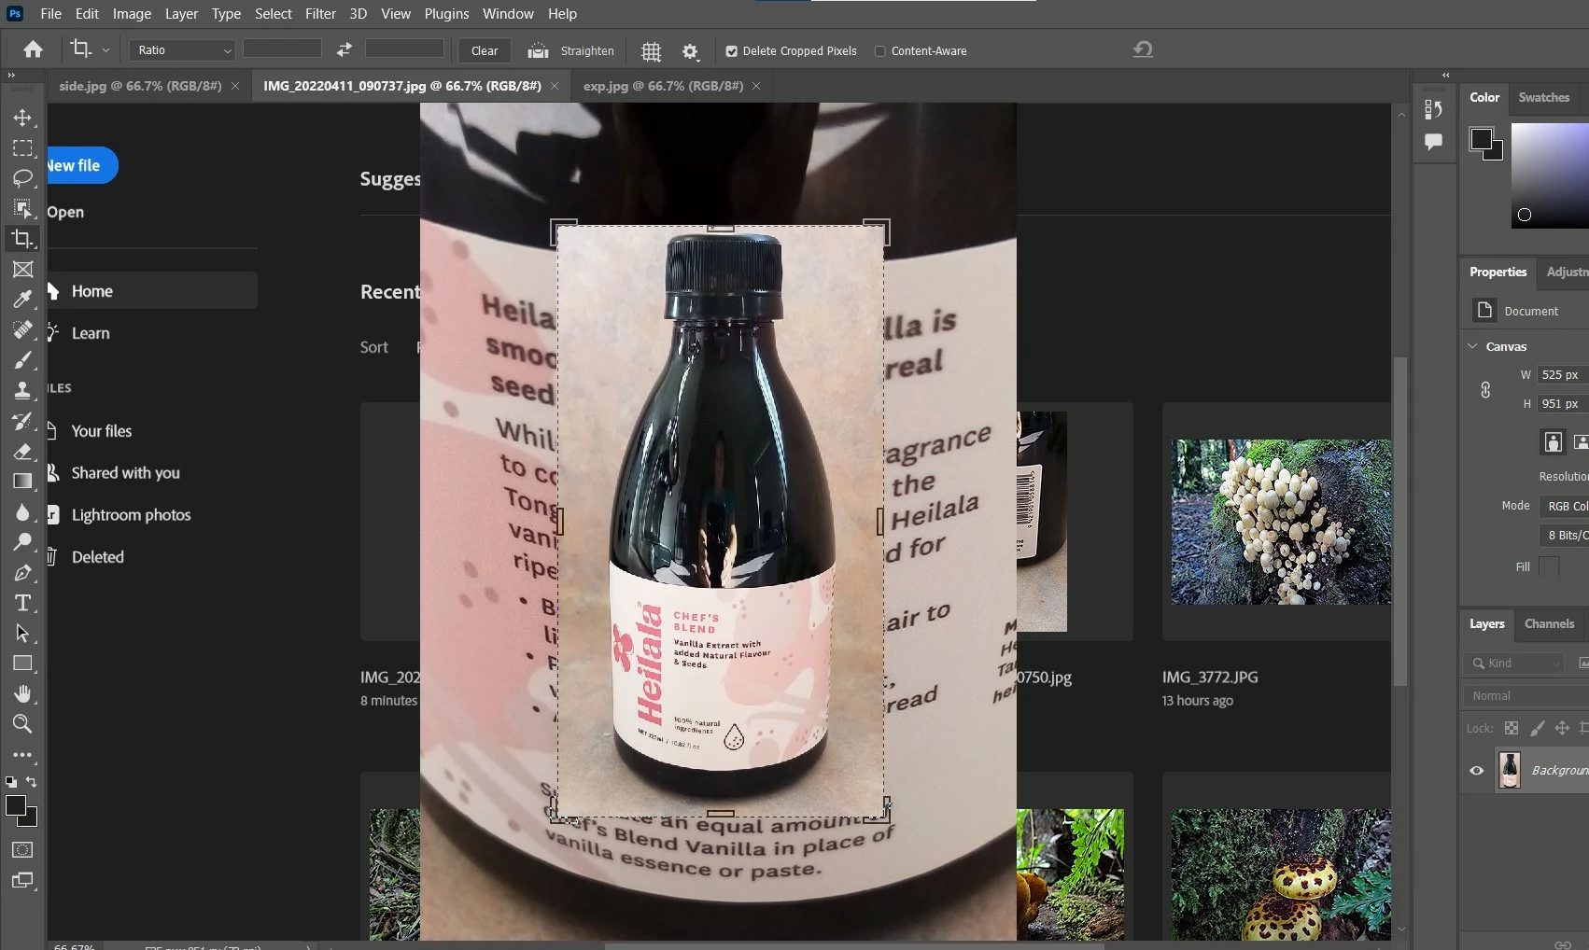Collapse the Canvas section

pyautogui.click(x=1472, y=346)
